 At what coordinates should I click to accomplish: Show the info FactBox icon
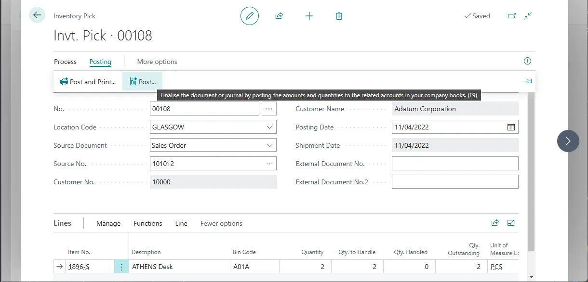click(x=527, y=61)
